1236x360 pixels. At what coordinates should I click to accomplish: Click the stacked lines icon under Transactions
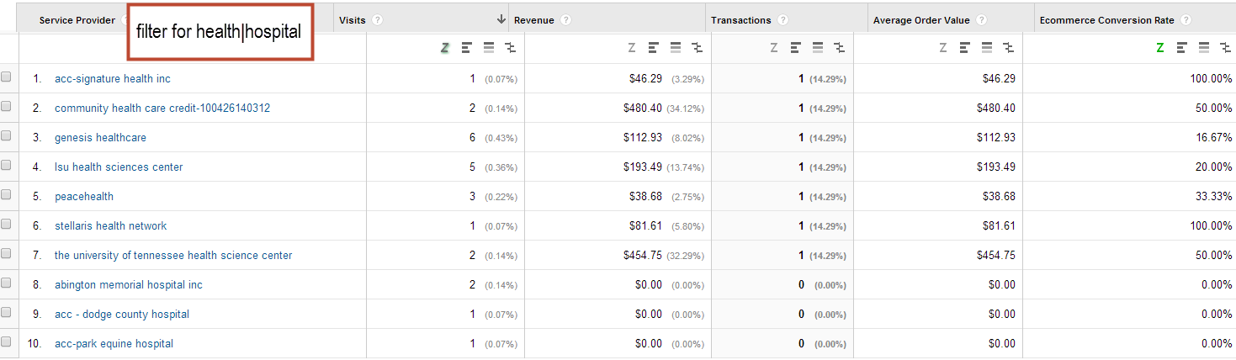tap(819, 48)
